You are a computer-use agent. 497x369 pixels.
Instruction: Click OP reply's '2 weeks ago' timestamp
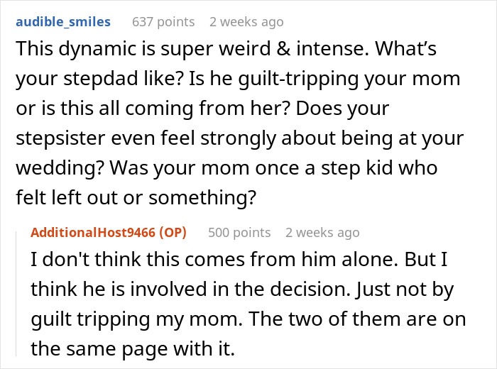[x=322, y=232]
